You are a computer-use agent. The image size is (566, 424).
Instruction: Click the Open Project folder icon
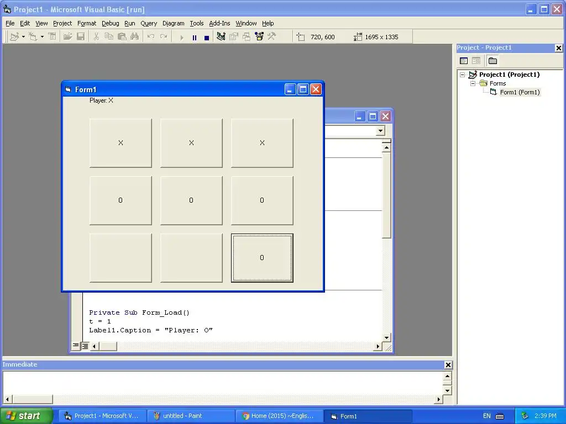pos(67,37)
